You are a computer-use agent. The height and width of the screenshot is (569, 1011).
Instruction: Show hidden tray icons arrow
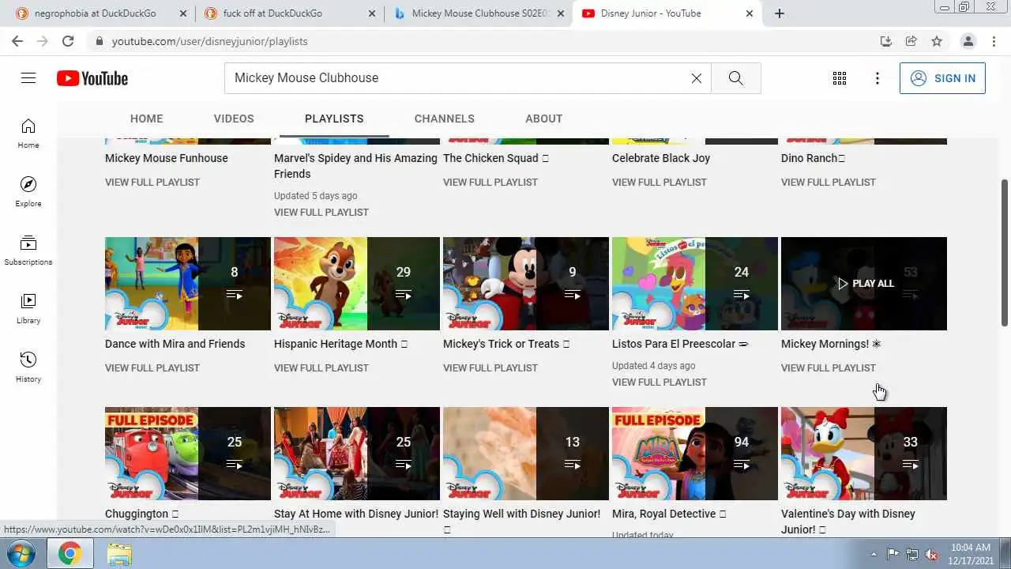[874, 554]
